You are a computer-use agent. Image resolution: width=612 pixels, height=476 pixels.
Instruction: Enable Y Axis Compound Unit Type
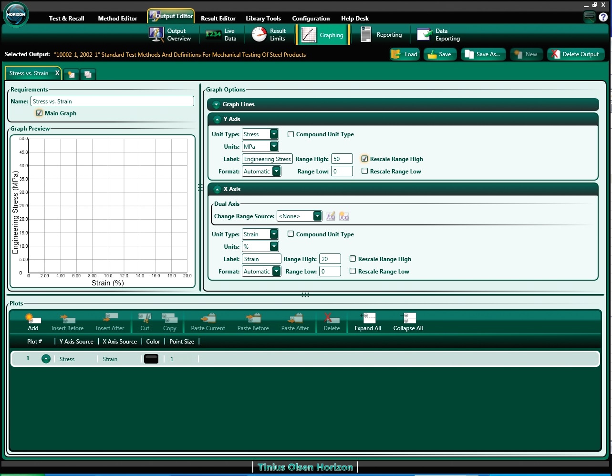[x=290, y=134]
